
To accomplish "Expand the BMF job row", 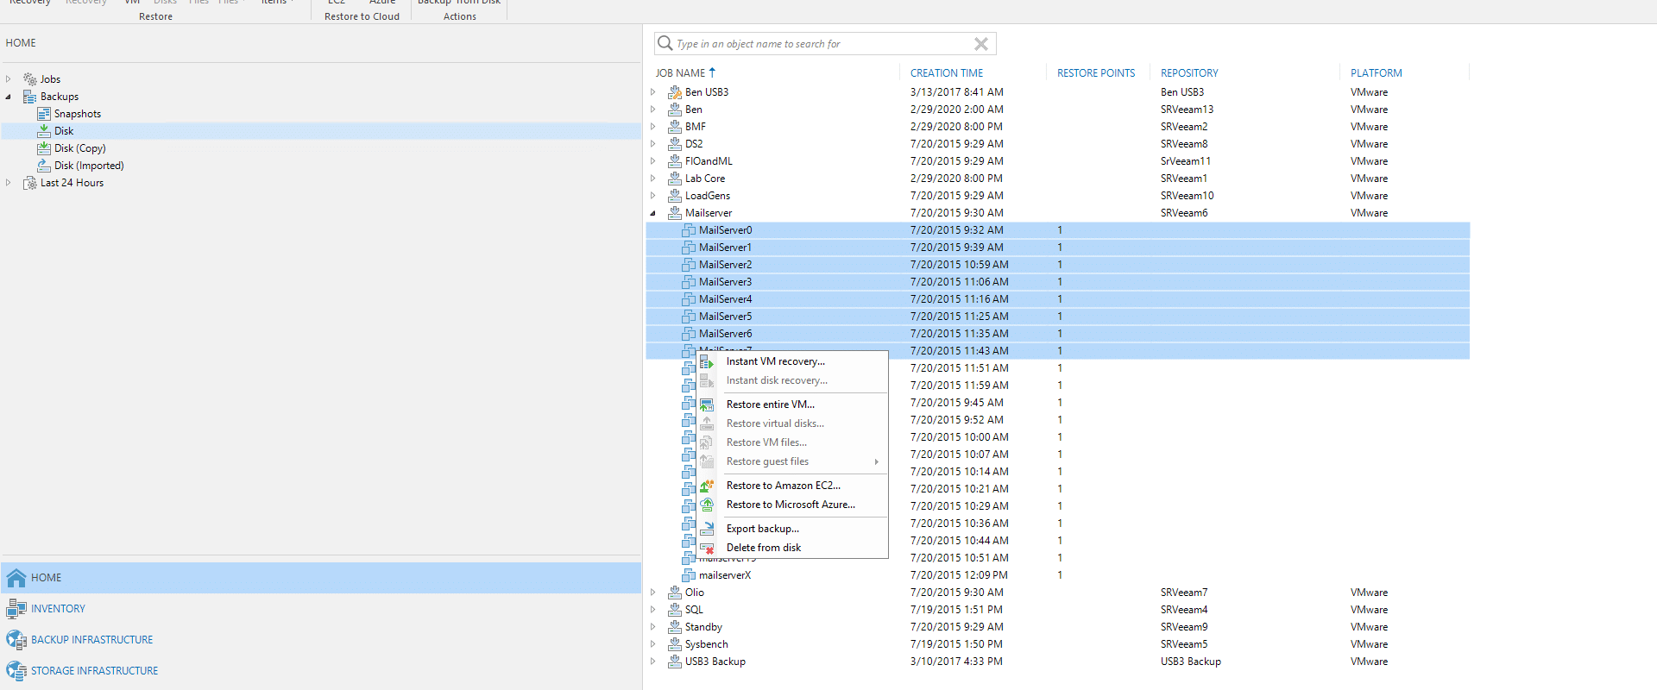I will pyautogui.click(x=653, y=127).
